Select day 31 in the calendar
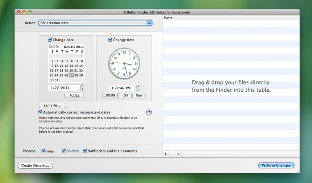 (x=57, y=80)
